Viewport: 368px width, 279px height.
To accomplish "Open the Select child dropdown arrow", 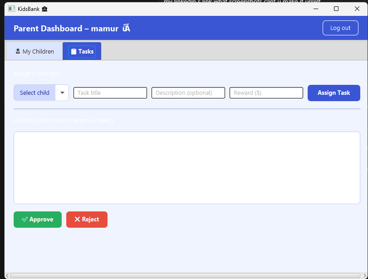I will point(62,93).
